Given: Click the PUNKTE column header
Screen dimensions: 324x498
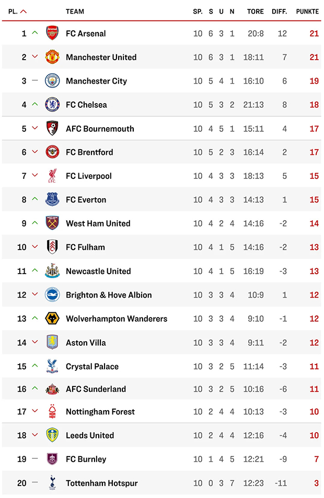Looking at the screenshot, I should pos(307,12).
